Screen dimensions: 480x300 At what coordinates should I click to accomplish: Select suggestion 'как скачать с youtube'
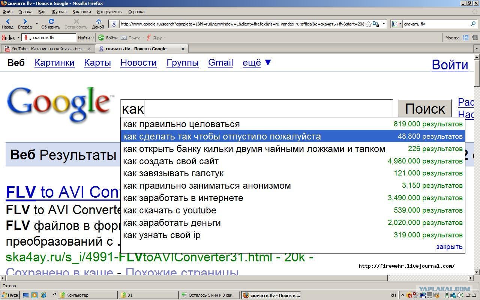pos(293,210)
